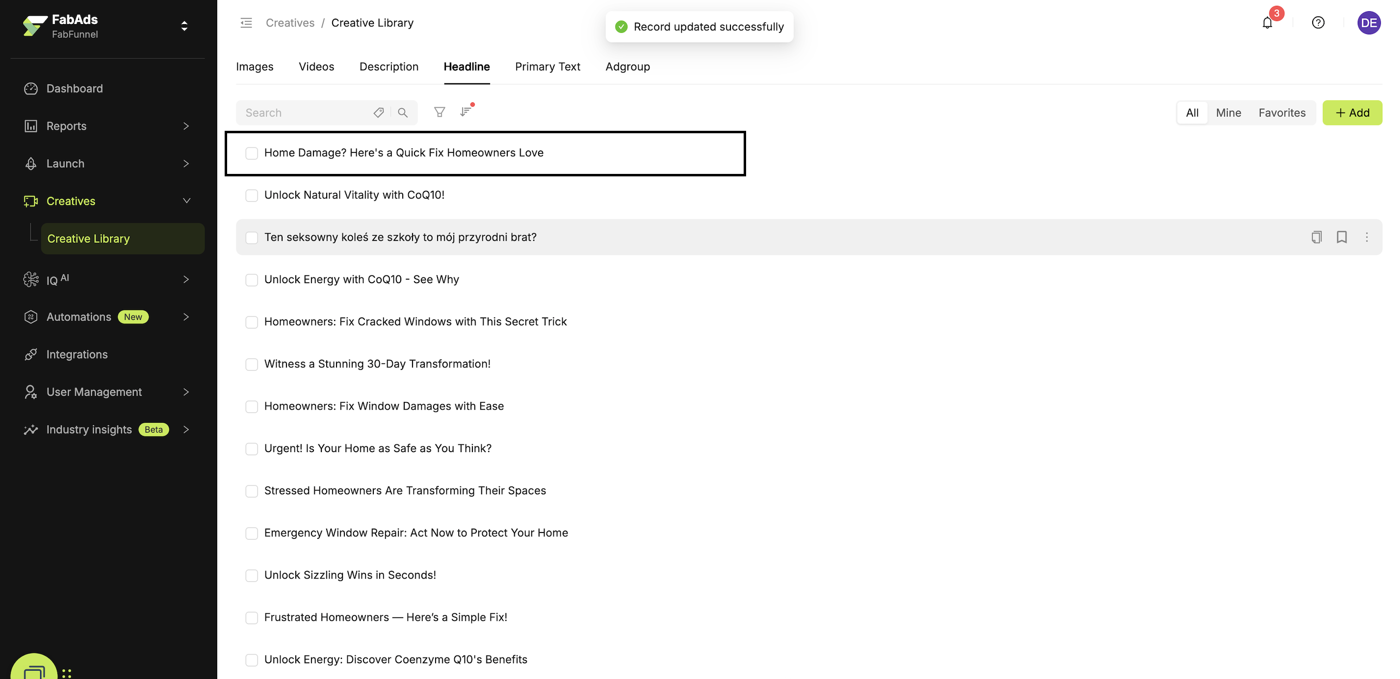
Task: Click the tag icon in search box
Action: click(378, 113)
